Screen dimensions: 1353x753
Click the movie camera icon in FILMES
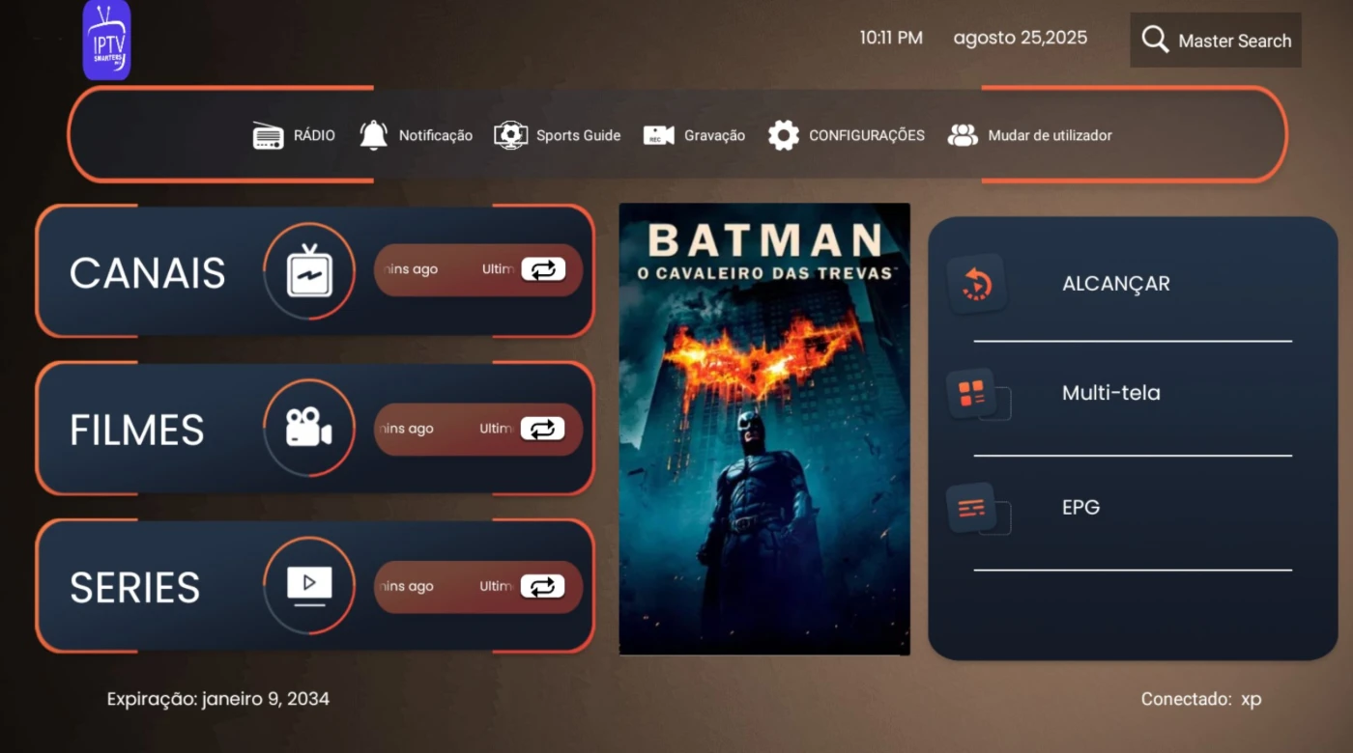[x=309, y=428]
